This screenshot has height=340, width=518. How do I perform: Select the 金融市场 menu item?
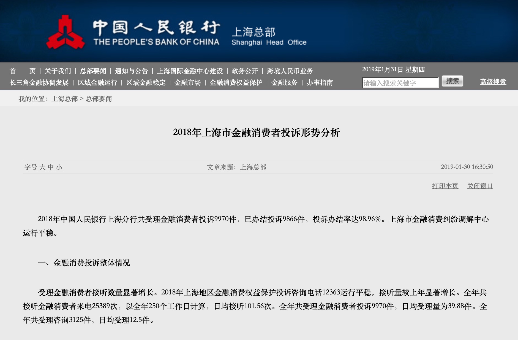[x=188, y=83]
